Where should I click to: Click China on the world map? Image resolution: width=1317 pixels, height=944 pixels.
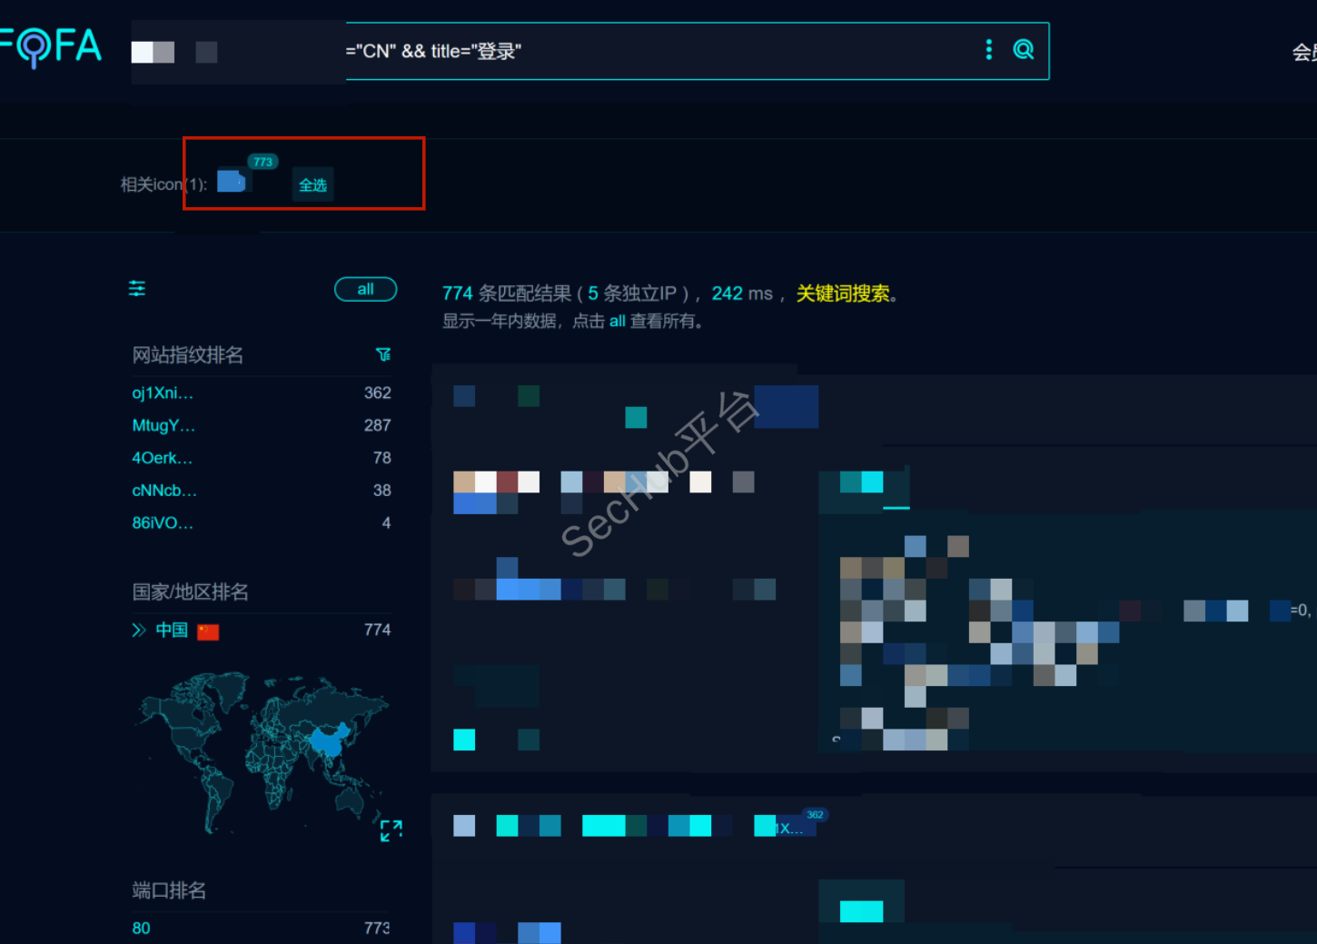[329, 739]
